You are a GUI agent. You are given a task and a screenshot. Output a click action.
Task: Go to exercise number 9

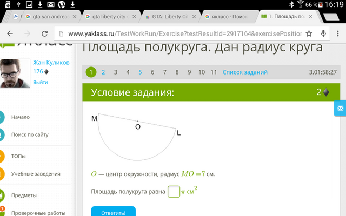pyautogui.click(x=189, y=72)
